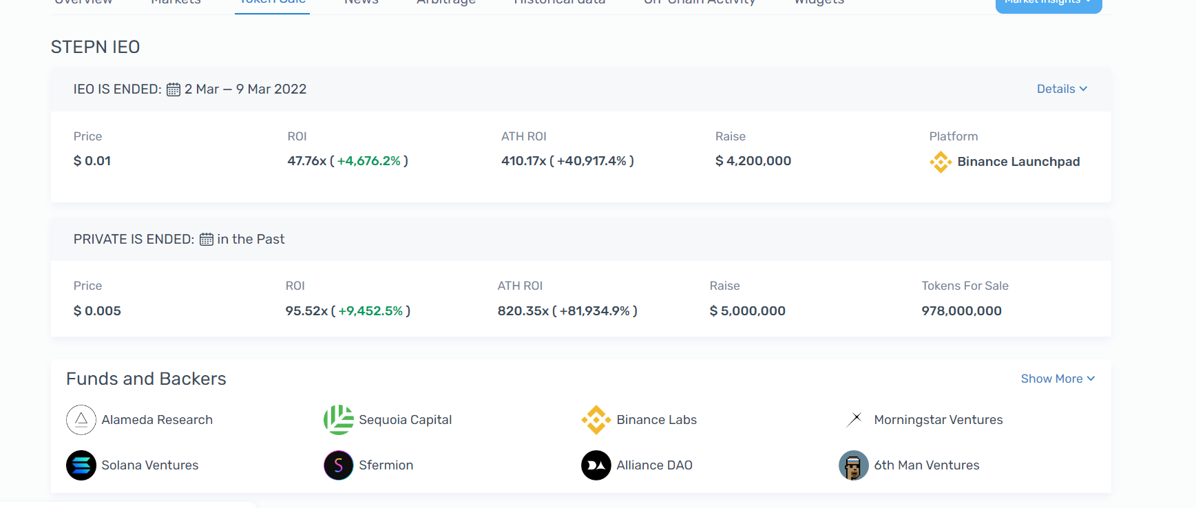The image size is (1196, 508).
Task: Click the Alameda Research triangle logo
Action: point(81,420)
